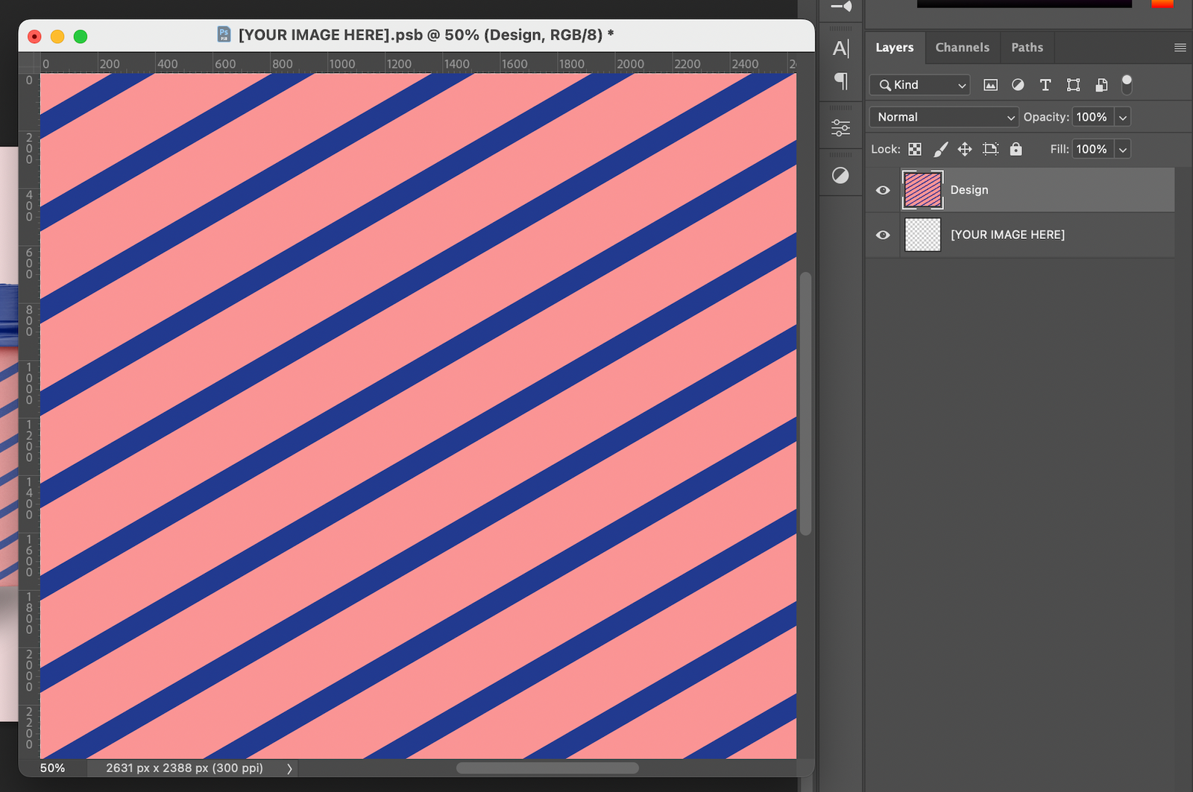Prevent artboard auto-nesting lock icon
Viewport: 1193px width, 792px height.
[990, 149]
